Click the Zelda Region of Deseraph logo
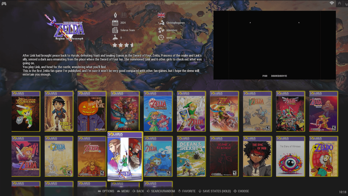This screenshot has width=348, height=196. pyautogui.click(x=66, y=28)
